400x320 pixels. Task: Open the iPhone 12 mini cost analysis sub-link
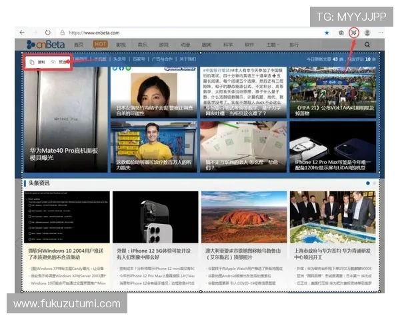click(157, 269)
